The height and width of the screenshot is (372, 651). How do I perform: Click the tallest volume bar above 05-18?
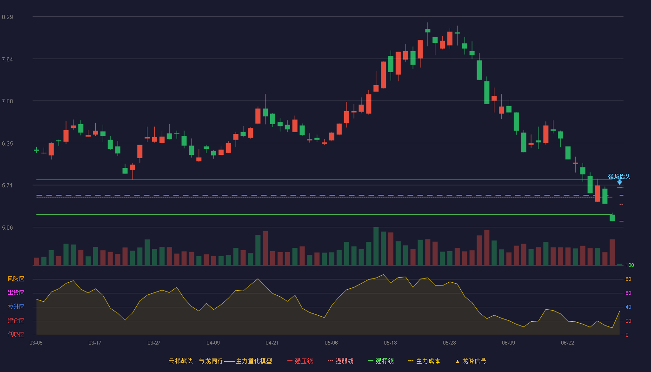tap(376, 246)
